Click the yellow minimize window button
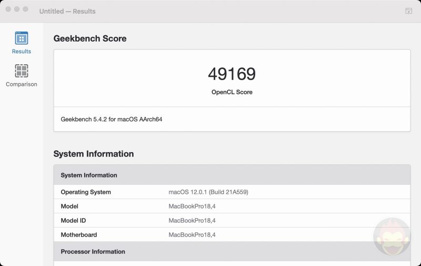Screen dimensions: 421x266 click(17, 9)
